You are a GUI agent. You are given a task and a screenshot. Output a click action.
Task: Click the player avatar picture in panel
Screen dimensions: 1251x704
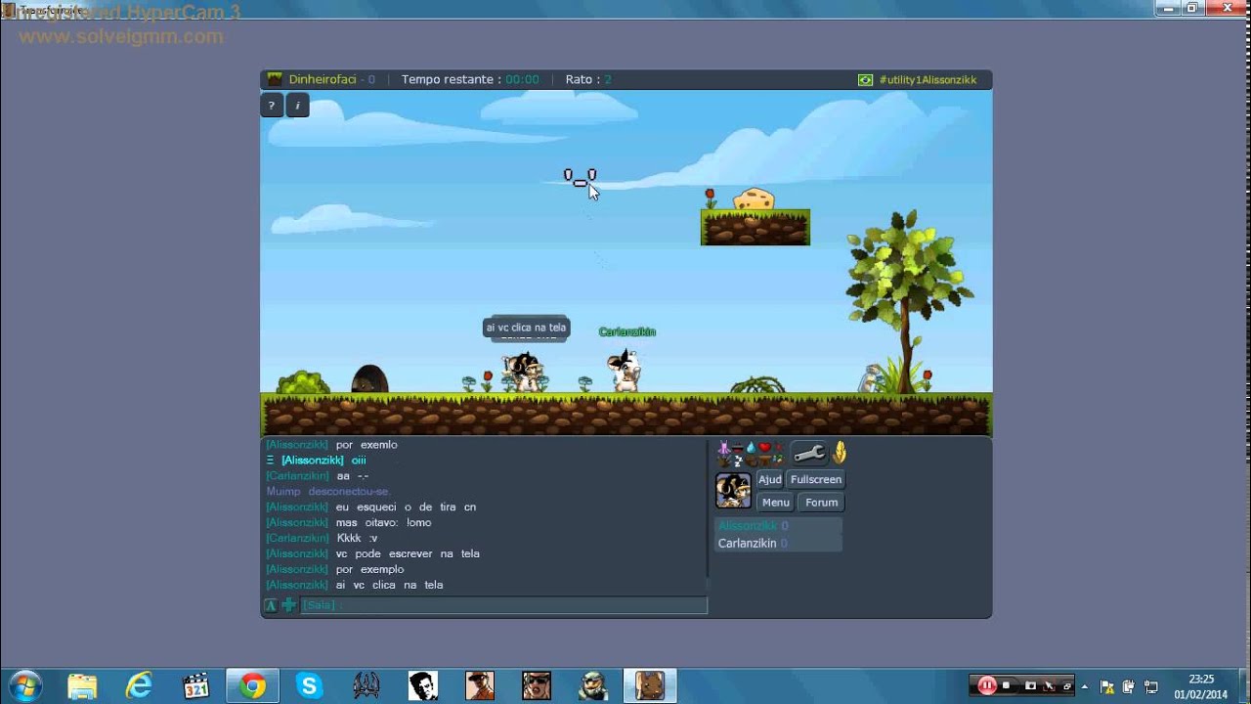tap(733, 491)
